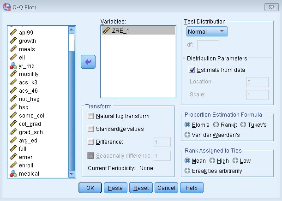This screenshot has width=282, height=201.
Task: Click the ruler icon beside mobility
Action: (13, 74)
